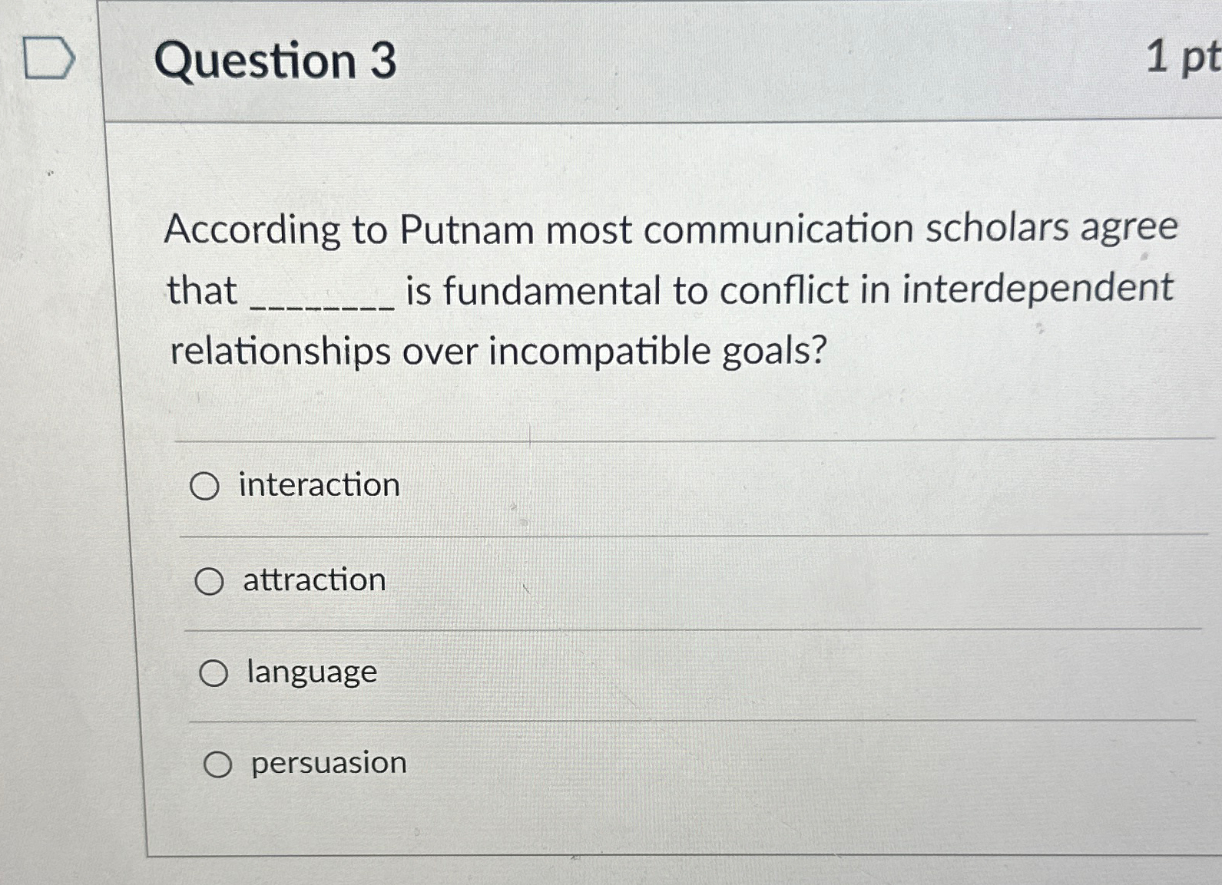Click the interaction answer label
Image resolution: width=1222 pixels, height=885 pixels.
(318, 484)
